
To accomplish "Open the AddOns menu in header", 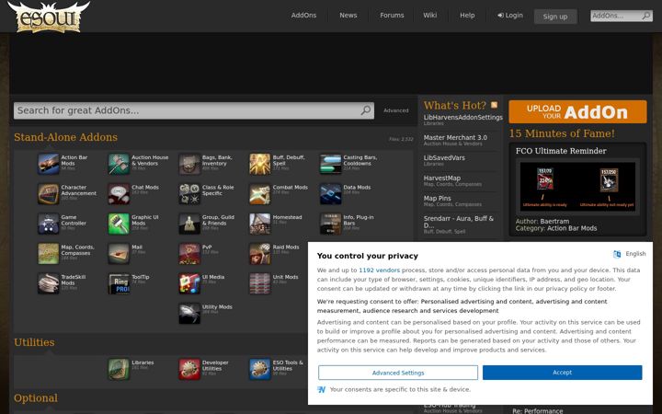I will tap(303, 16).
